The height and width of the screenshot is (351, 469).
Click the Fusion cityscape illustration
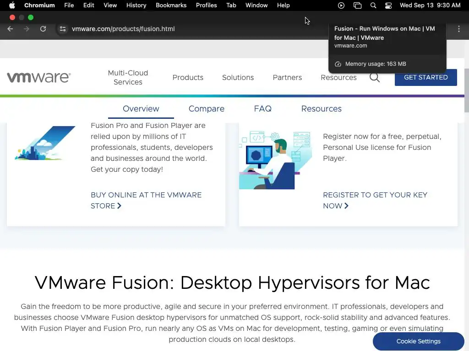(45, 143)
